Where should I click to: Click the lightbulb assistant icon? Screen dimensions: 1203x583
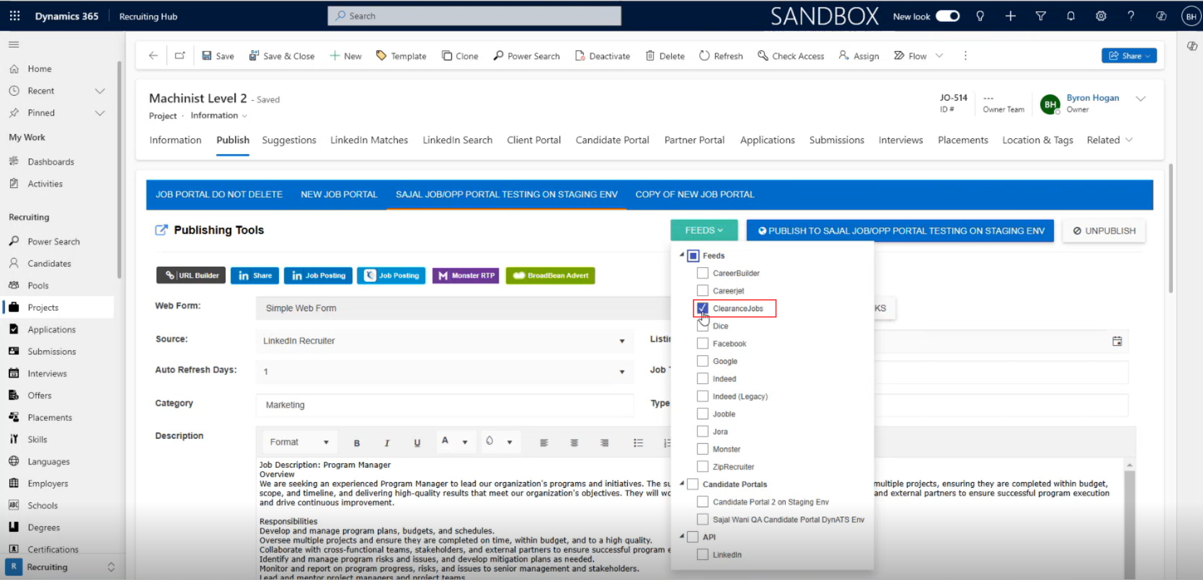click(x=980, y=16)
